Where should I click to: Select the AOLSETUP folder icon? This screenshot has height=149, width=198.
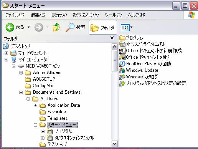click(x=28, y=79)
